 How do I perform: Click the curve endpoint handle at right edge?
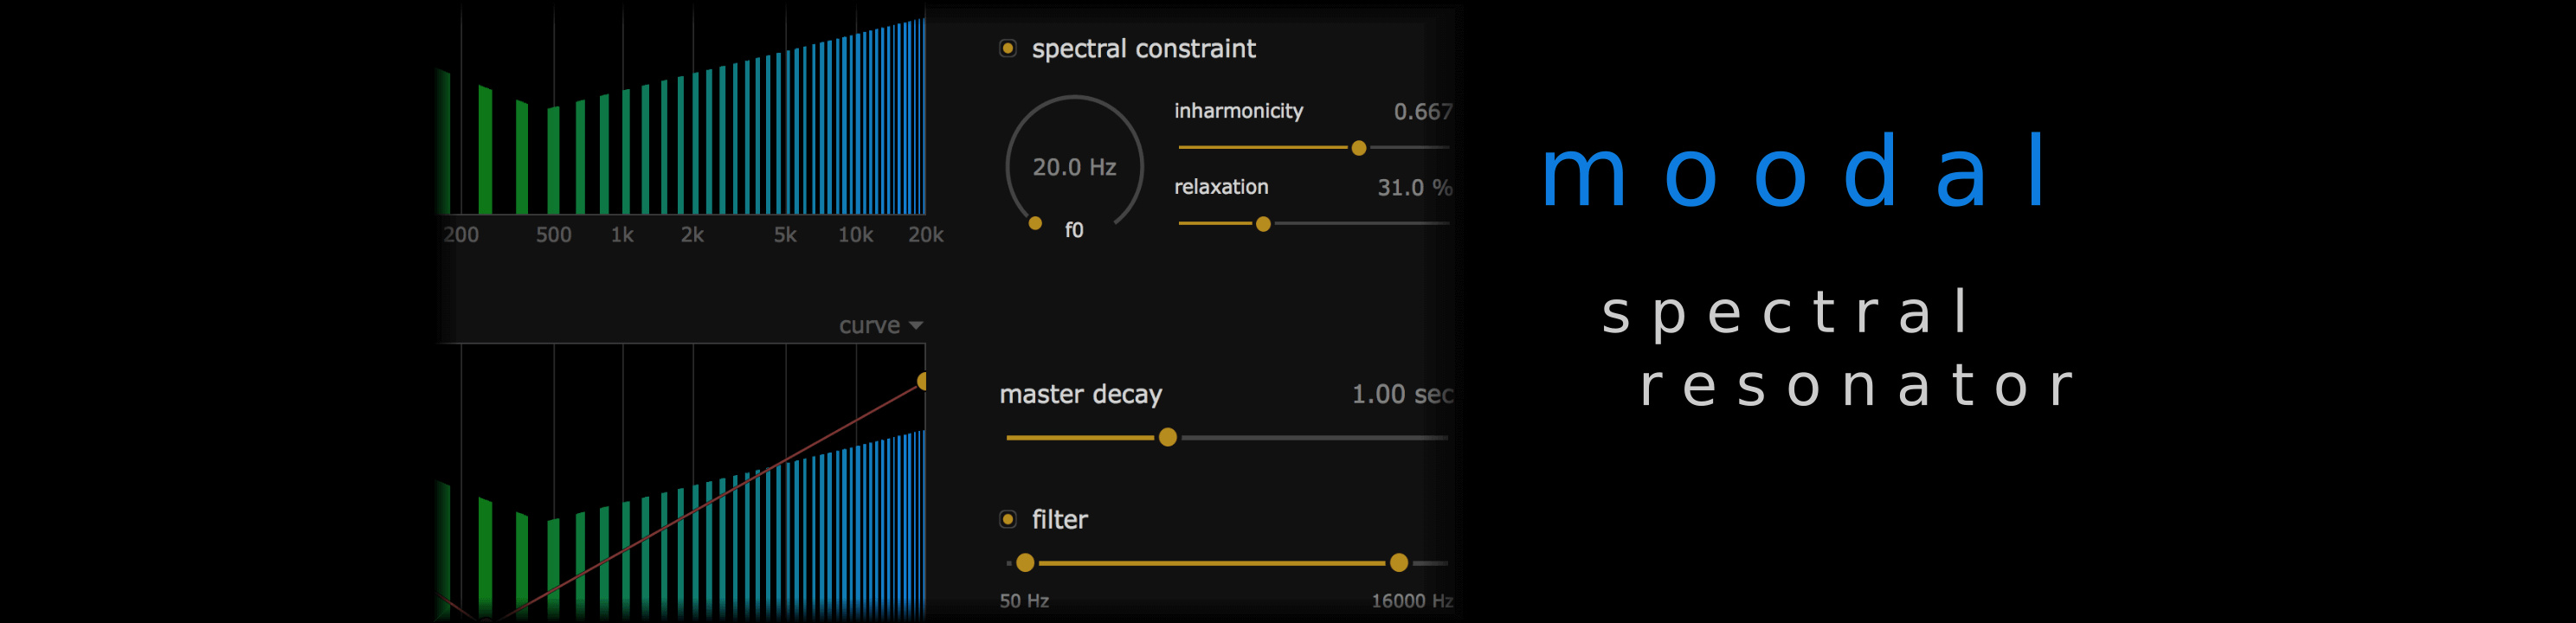click(923, 381)
